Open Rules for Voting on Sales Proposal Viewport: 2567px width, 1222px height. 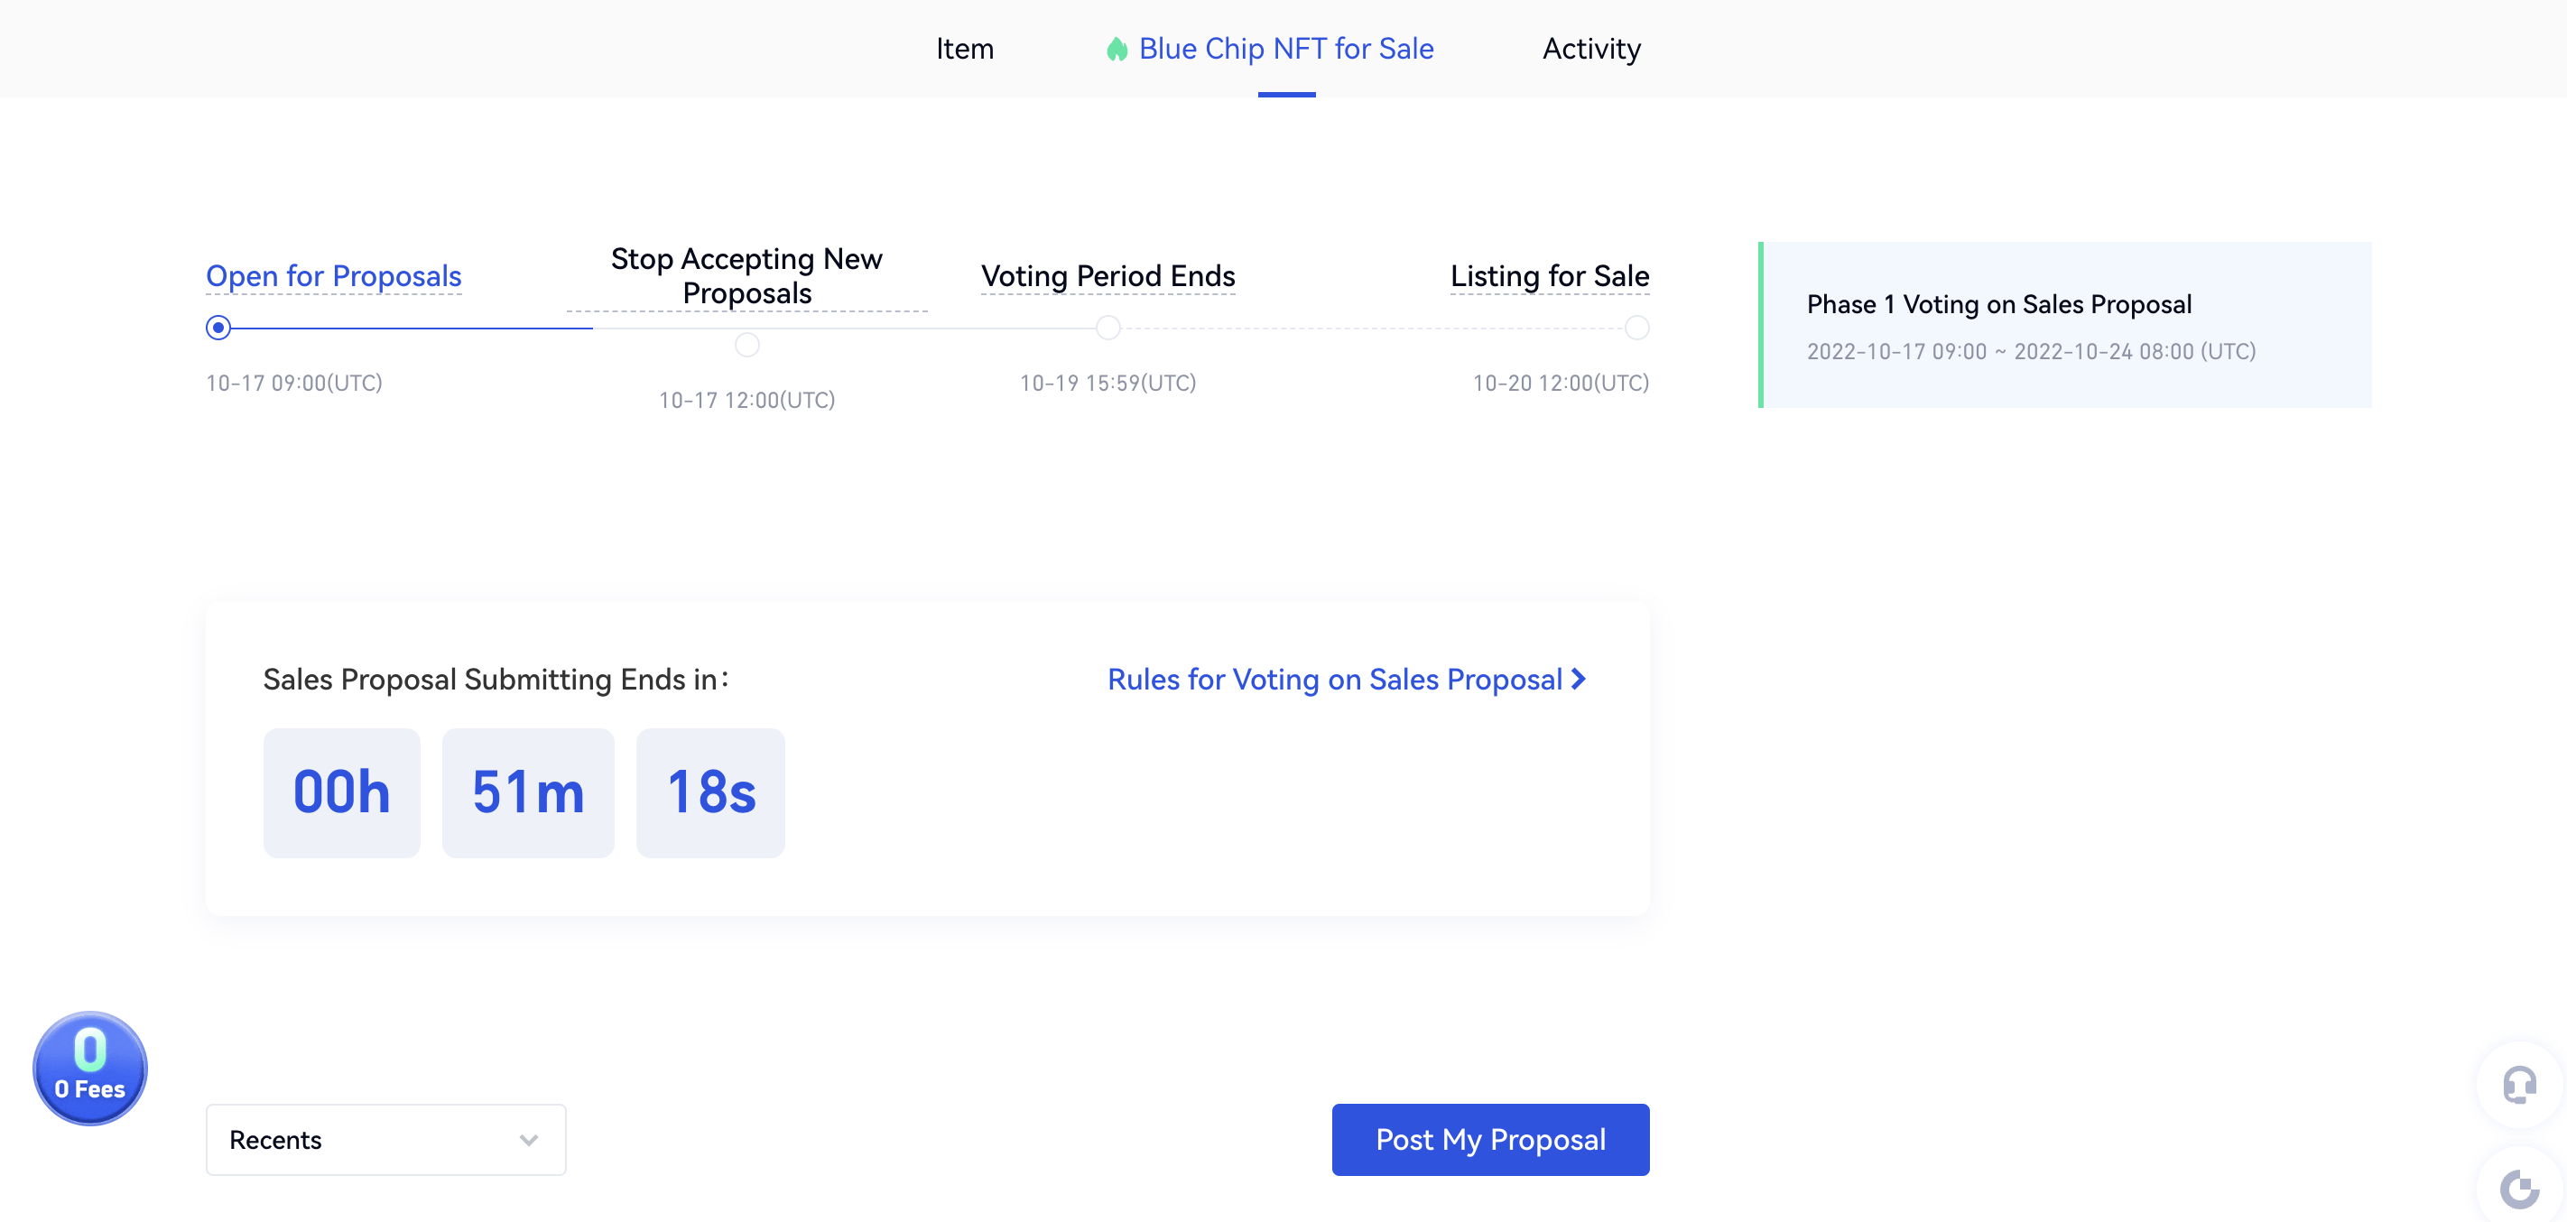point(1334,679)
